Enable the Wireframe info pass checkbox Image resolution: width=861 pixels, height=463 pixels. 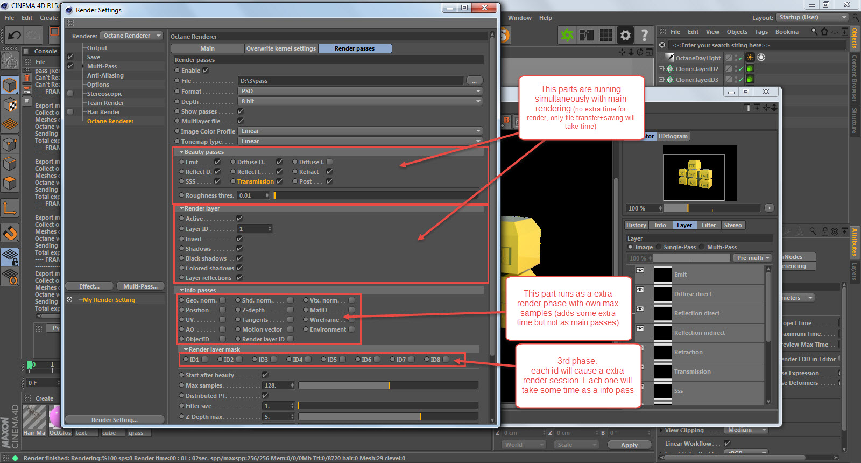pyautogui.click(x=351, y=320)
